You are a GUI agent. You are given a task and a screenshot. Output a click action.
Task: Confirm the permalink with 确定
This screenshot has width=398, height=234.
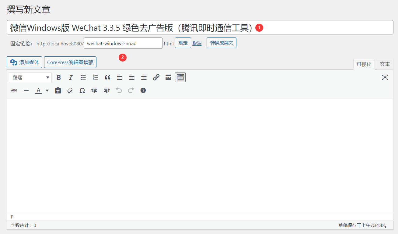pyautogui.click(x=183, y=43)
